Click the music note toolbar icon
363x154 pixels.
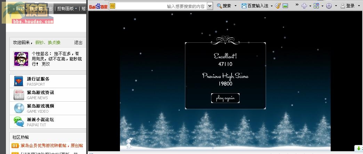pos(278,6)
